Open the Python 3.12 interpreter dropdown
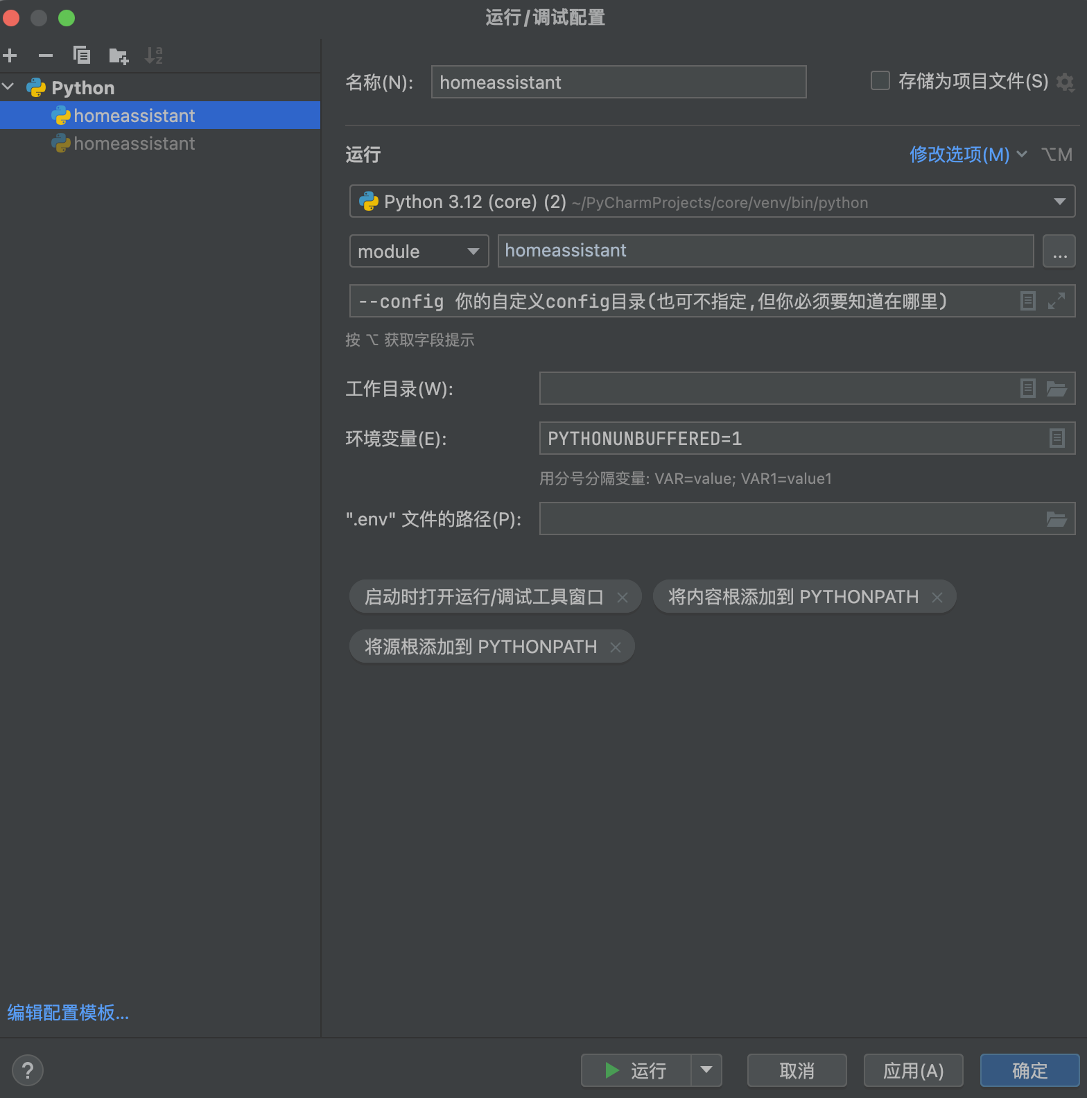Screen dimensions: 1087x1098 coord(712,201)
